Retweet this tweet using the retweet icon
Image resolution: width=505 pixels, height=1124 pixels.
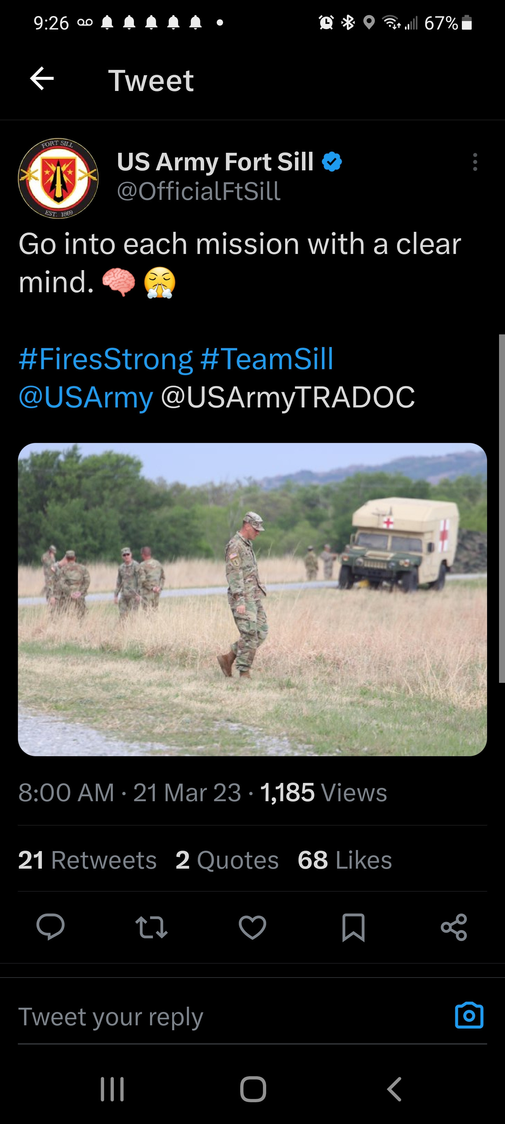click(151, 927)
